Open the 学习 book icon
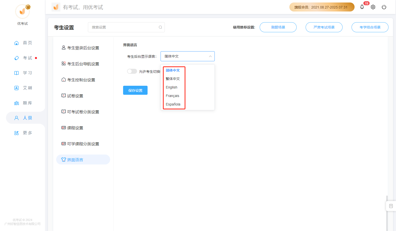Viewport: 396px width, 231px height. click(16, 73)
